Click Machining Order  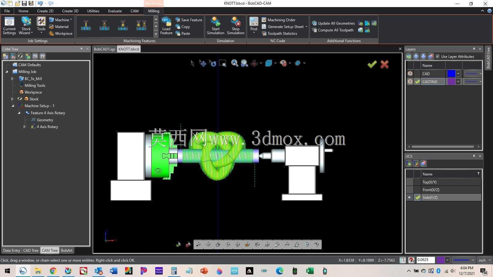(x=279, y=20)
